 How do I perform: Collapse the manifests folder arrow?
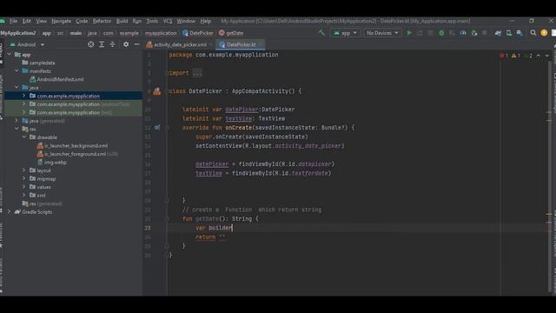tap(17, 71)
